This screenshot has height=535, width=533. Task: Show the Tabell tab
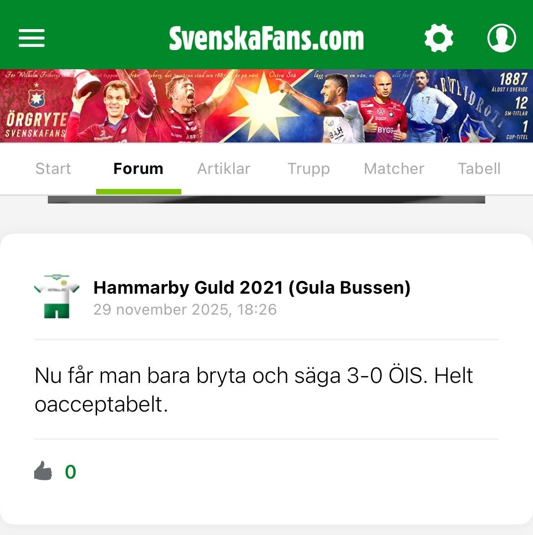(479, 168)
